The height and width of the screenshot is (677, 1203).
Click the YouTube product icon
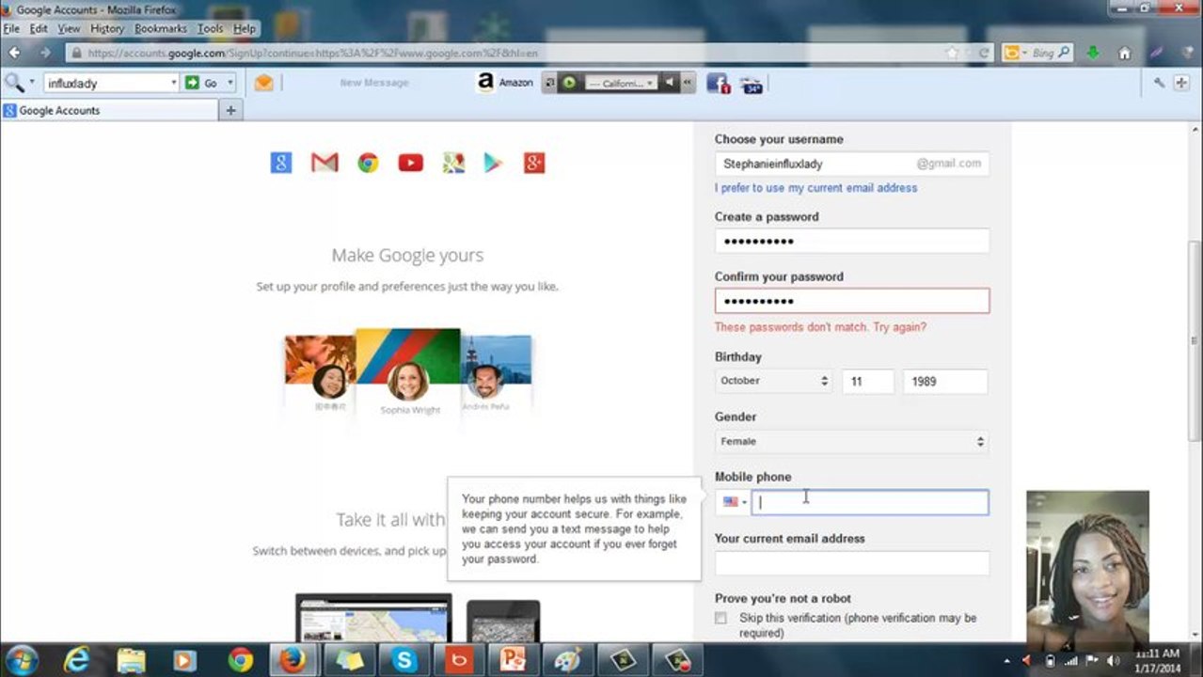click(410, 163)
